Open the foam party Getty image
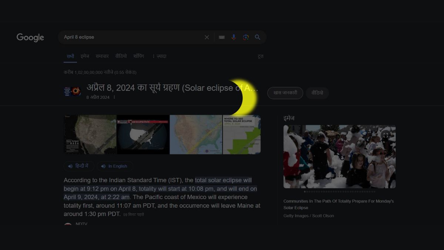Viewport: 444px width, 250px height. pyautogui.click(x=339, y=157)
